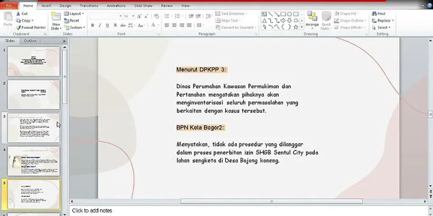Screen dimensions: 433x216
Task: Select the down arrow shape
Action: [x=290, y=20]
